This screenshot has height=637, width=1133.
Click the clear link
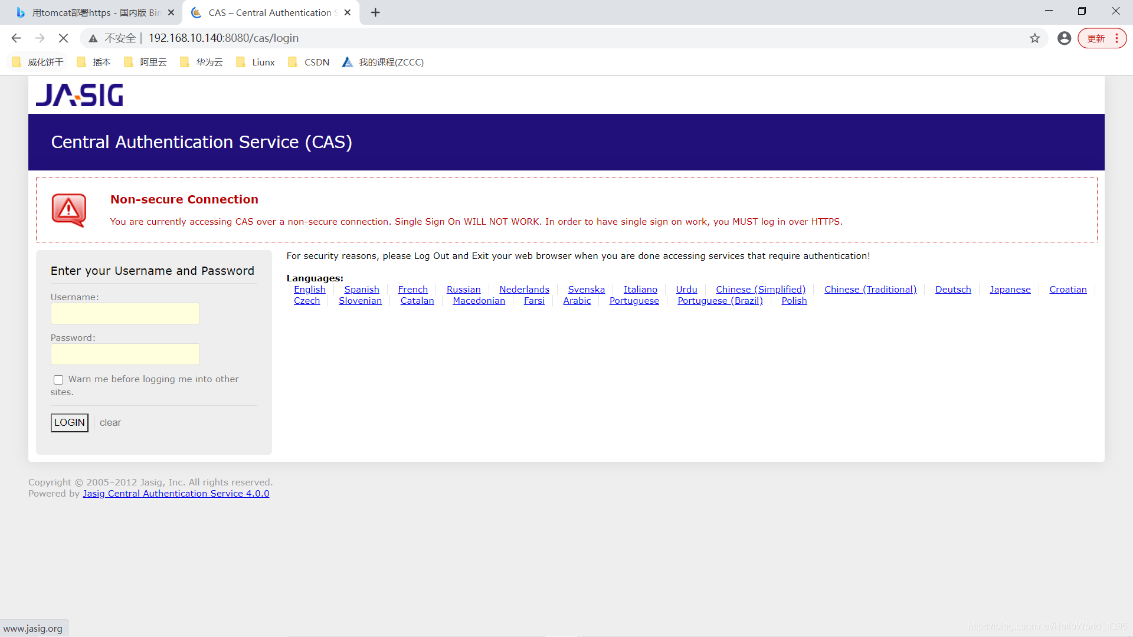coord(110,423)
